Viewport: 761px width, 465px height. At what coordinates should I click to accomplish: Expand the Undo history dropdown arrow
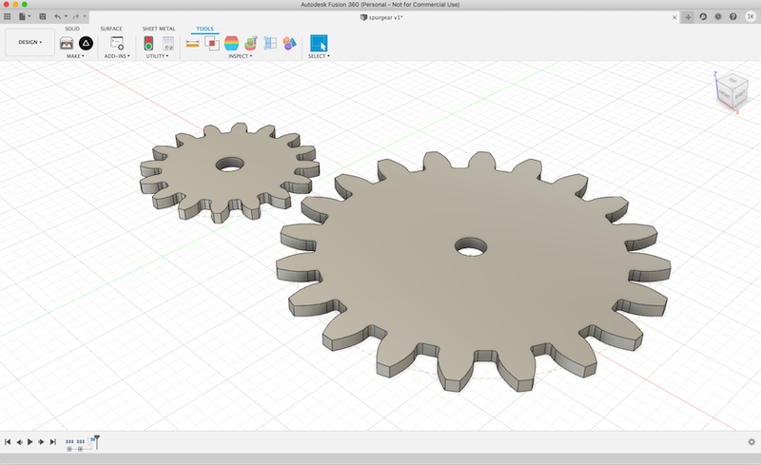pyautogui.click(x=66, y=16)
